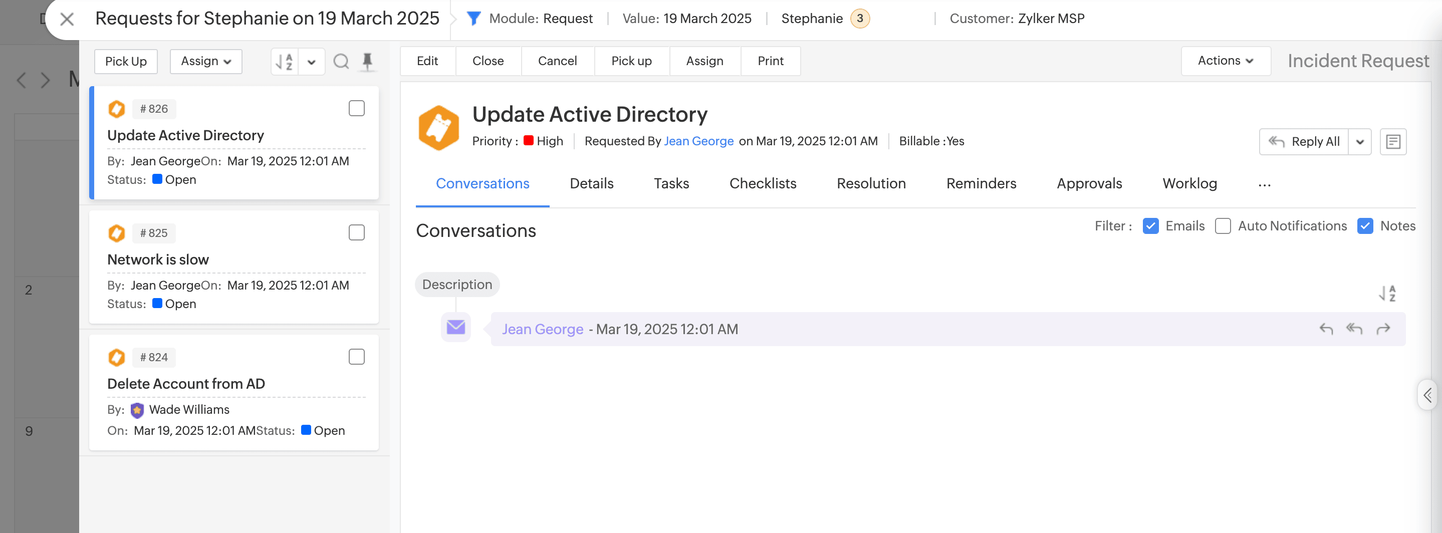
Task: Select checkbox for request #825
Action: (x=357, y=232)
